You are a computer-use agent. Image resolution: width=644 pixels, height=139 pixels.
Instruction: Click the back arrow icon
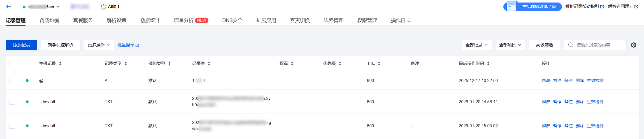(8, 6)
